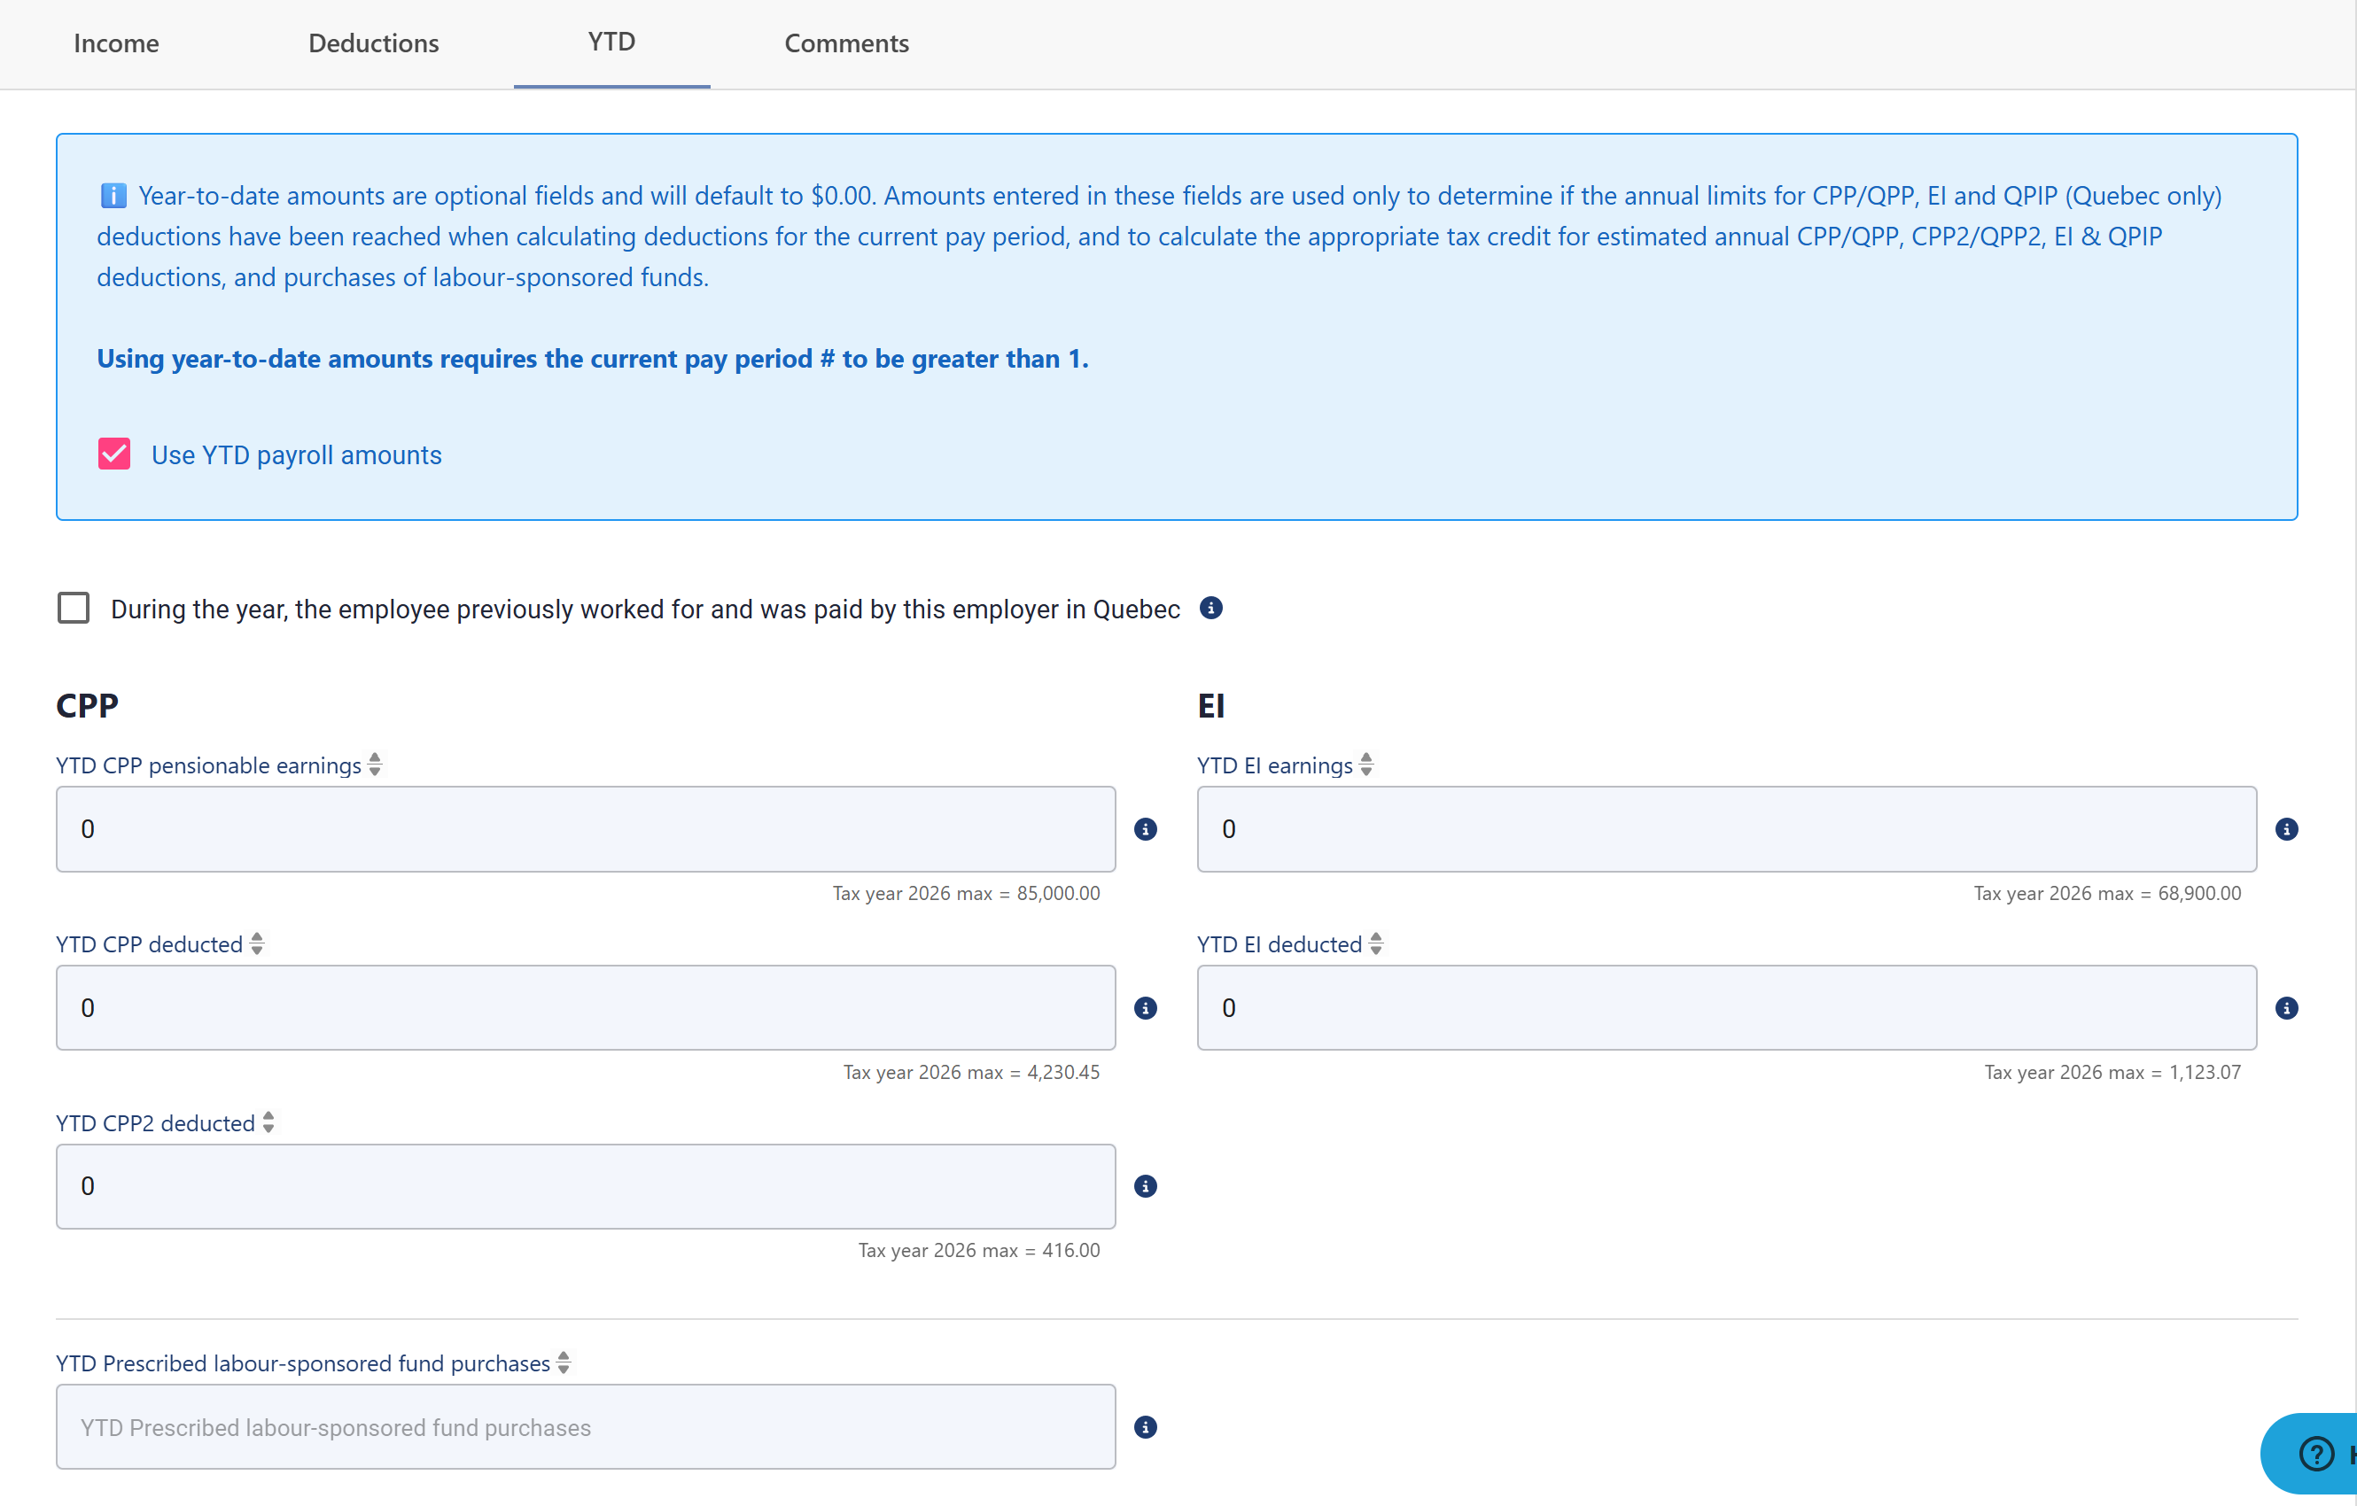Click YTD CPP pensionable earnings stepper arrows
The width and height of the screenshot is (2357, 1506).
tap(375, 765)
